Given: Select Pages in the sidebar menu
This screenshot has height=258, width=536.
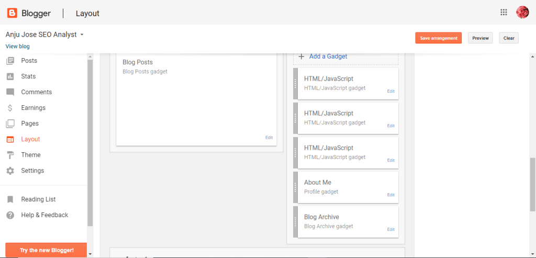Looking at the screenshot, I should (x=30, y=124).
